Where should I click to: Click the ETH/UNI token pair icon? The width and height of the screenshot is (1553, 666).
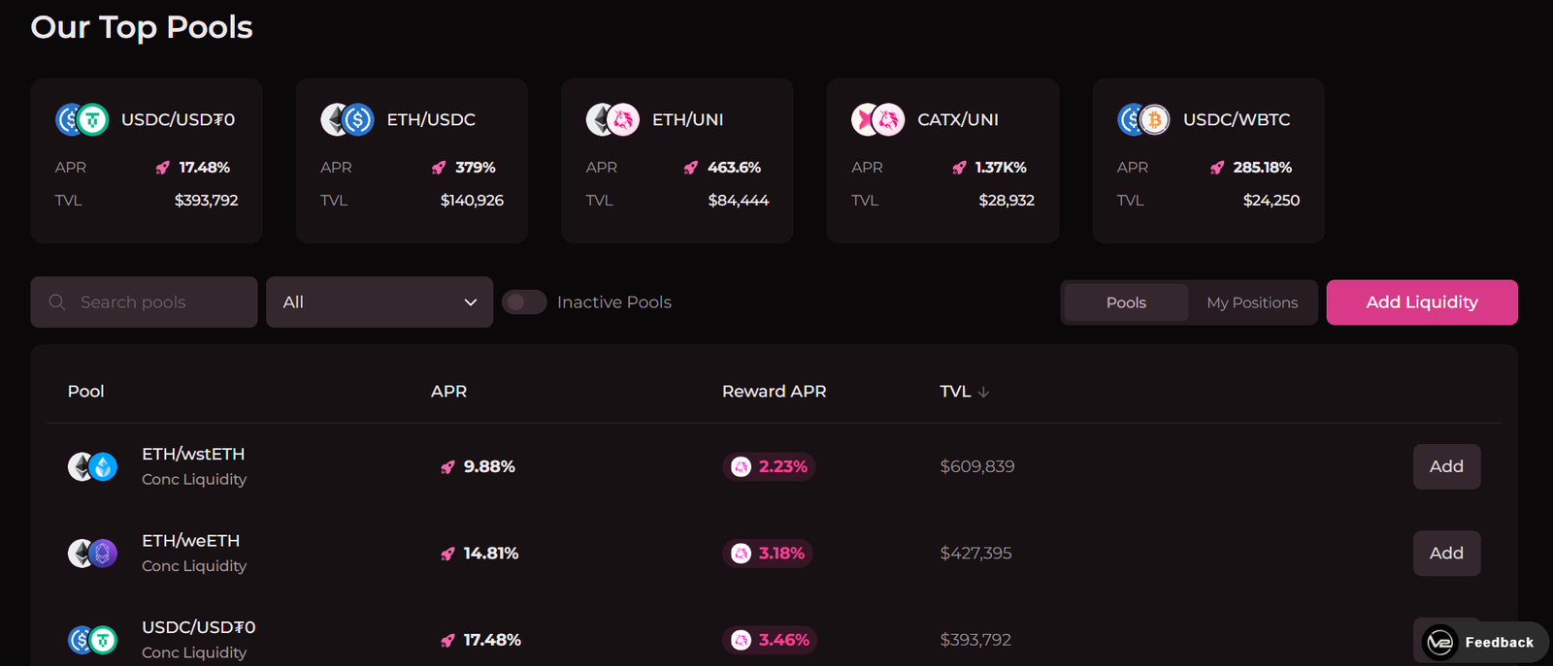pos(612,120)
